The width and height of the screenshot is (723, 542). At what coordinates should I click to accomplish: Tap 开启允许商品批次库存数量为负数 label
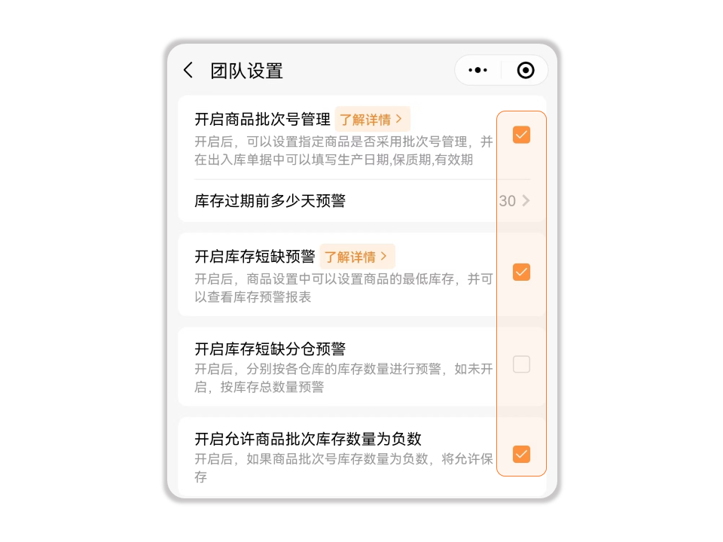coord(308,439)
